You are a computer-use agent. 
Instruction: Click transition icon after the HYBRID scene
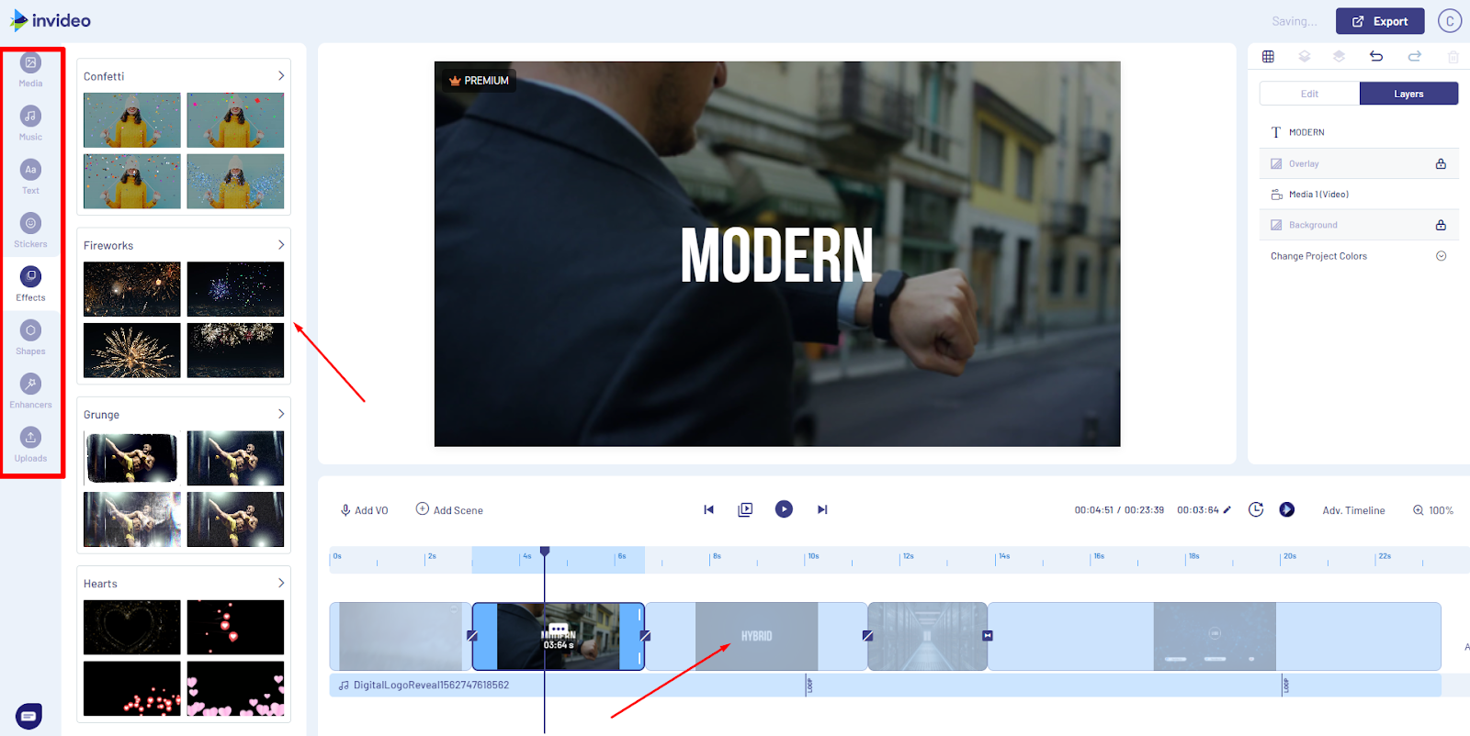(x=867, y=636)
